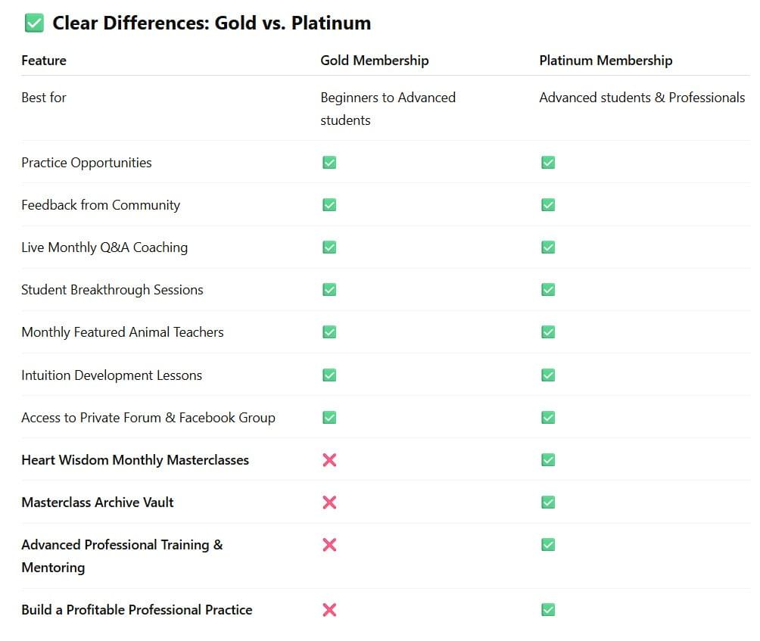
Task: Click Platinum checkmark for Masterclass Archive Vault
Action: 548,503
